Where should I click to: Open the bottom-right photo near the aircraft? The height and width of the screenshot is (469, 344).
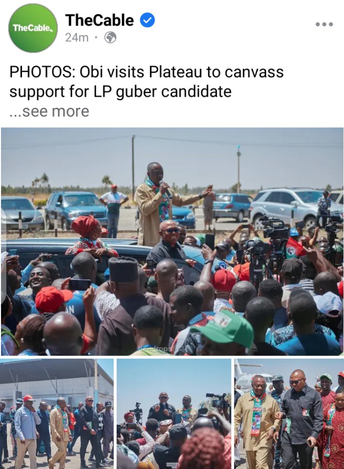(289, 414)
